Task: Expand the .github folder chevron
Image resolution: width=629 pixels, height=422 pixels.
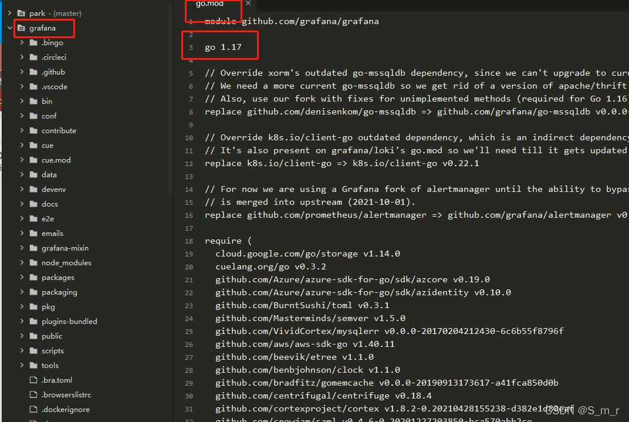Action: [x=22, y=72]
